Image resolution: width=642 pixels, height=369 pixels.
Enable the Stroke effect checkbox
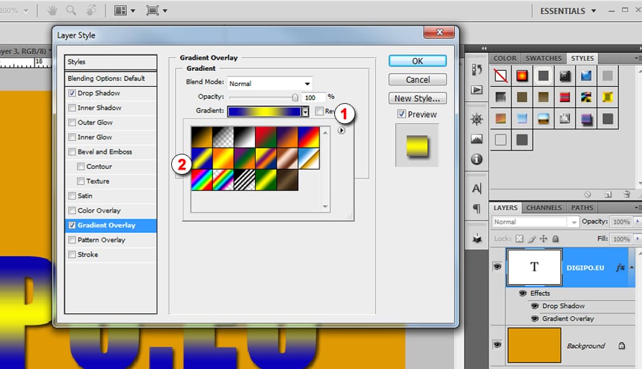pos(72,254)
